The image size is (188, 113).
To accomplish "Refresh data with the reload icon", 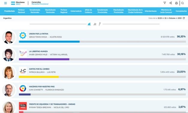I will click(x=184, y=18).
